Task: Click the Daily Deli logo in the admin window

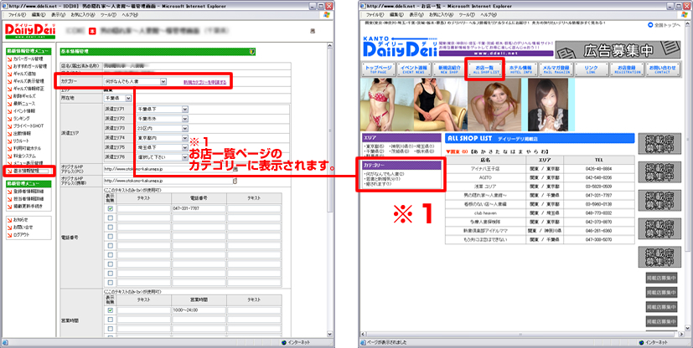Action: [29, 31]
